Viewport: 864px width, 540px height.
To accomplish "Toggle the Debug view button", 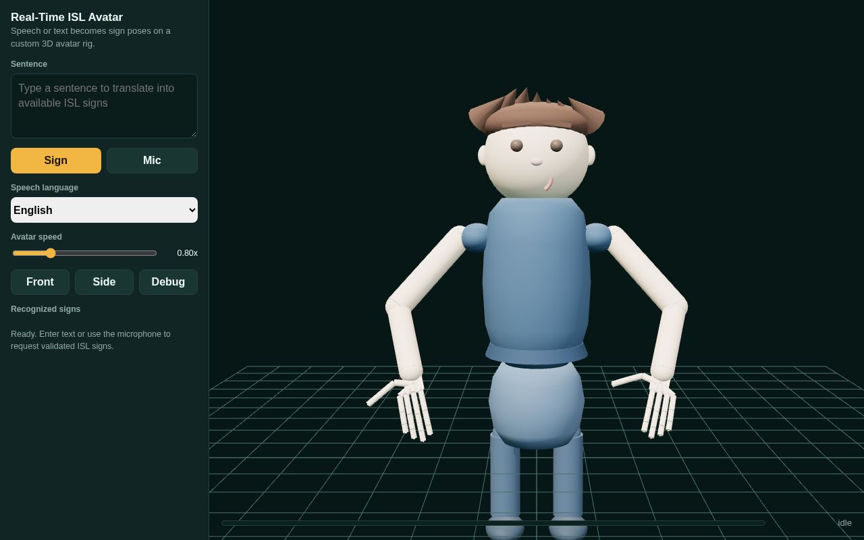I will [168, 282].
